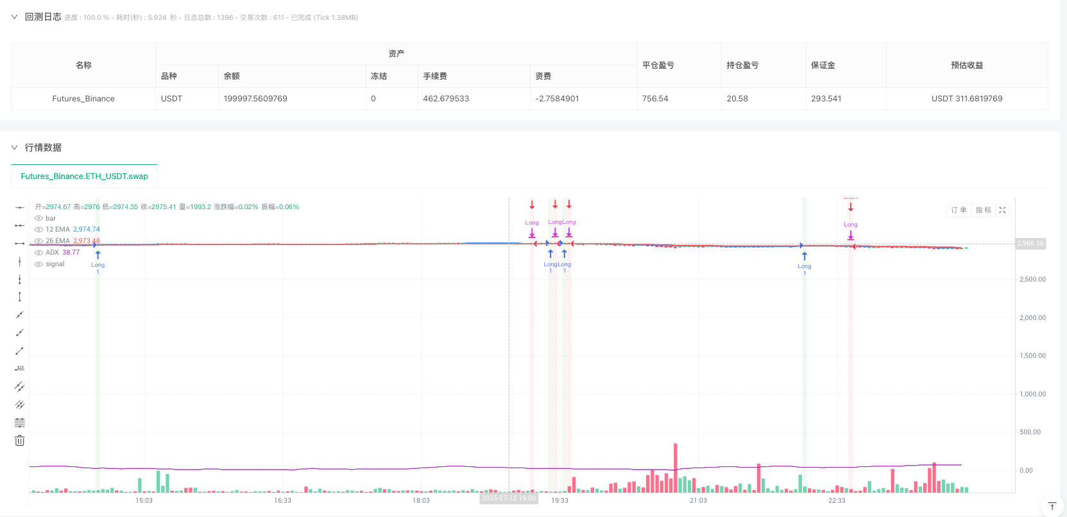
Task: Open the Futures_Binance.ETH_USDT.swap tab
Action: [x=84, y=176]
